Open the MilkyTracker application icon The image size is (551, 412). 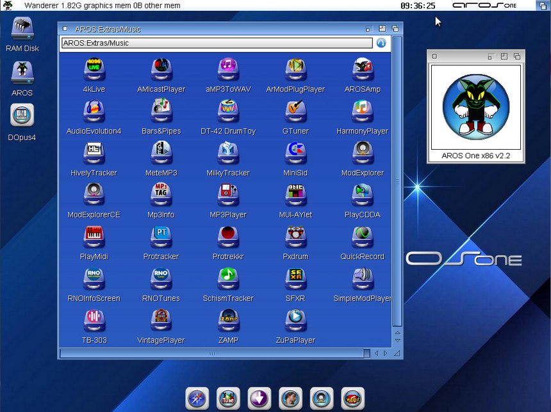point(227,154)
